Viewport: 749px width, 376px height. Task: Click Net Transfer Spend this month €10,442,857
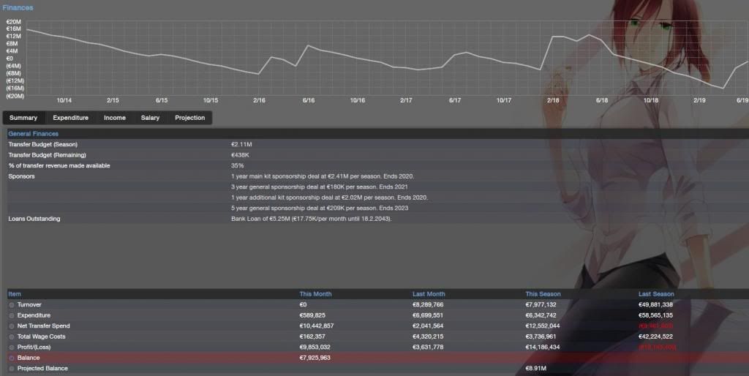coord(317,326)
